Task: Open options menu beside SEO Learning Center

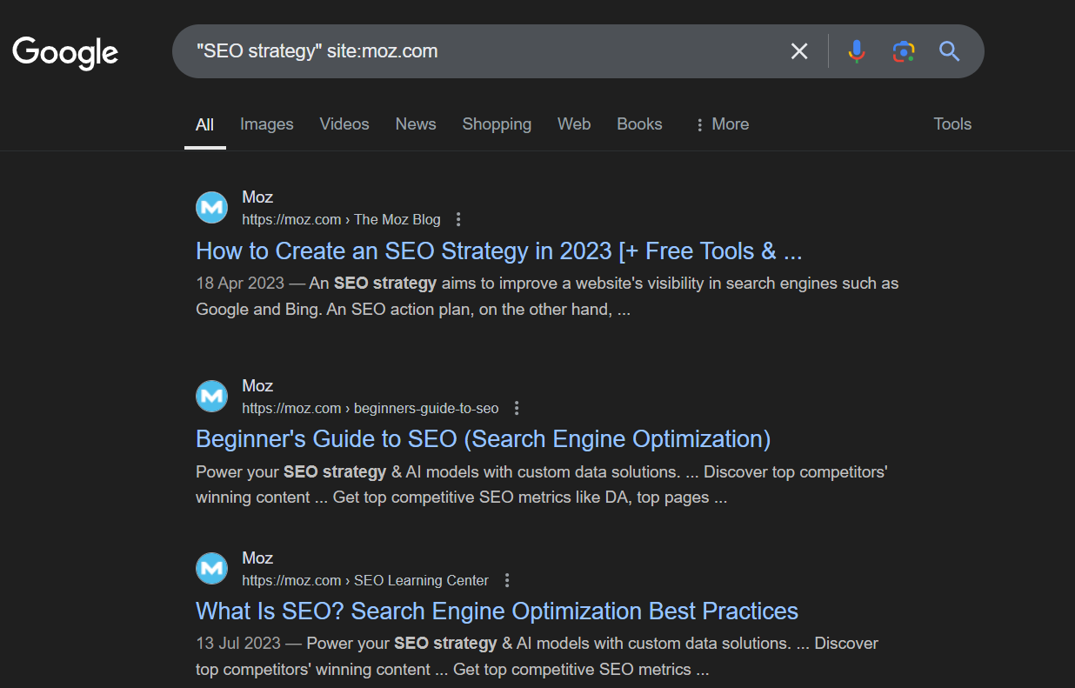Action: click(507, 580)
